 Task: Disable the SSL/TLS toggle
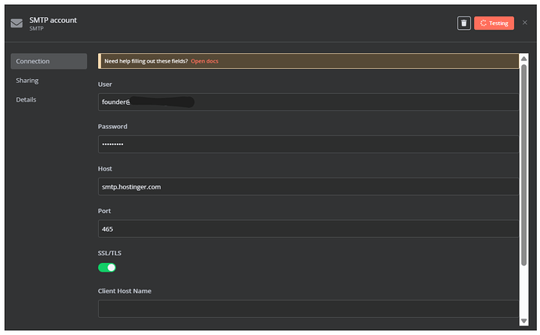point(107,268)
